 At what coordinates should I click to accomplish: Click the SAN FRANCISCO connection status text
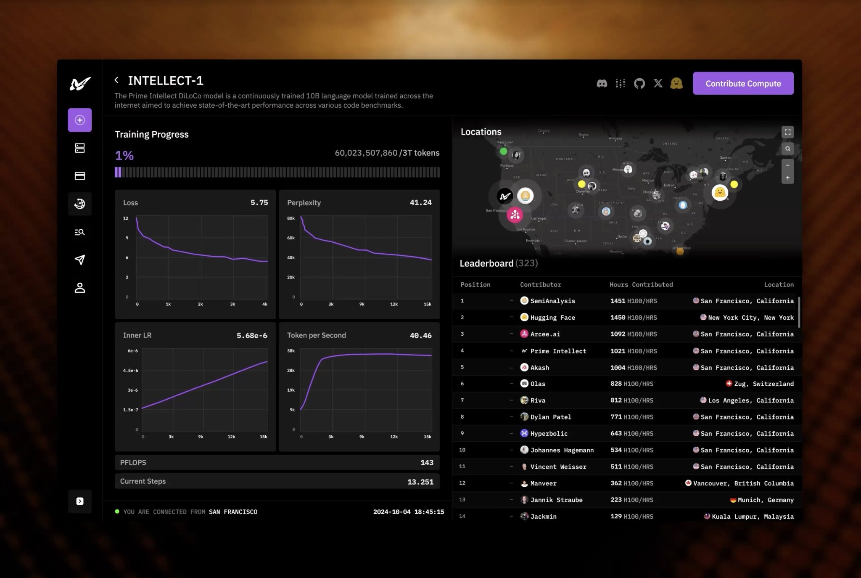point(233,512)
